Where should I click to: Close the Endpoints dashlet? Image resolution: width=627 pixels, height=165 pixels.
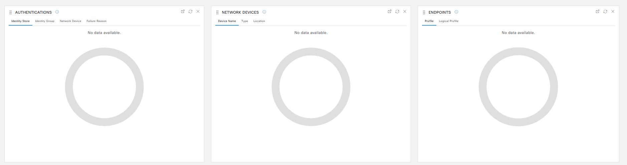point(613,11)
